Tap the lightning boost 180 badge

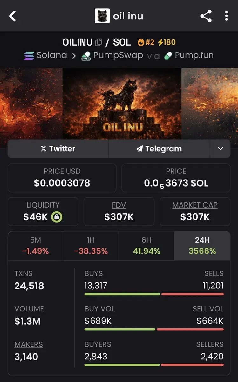(x=167, y=42)
